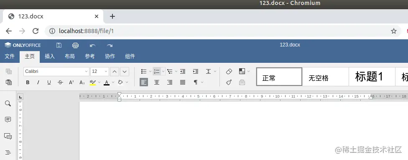Click the Save icon in ONLYOFFICE header

point(59,45)
